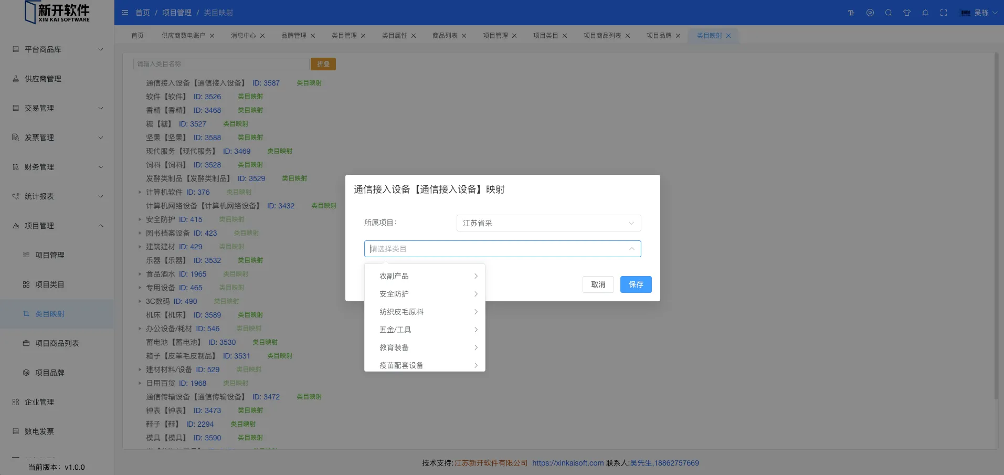1004x475 pixels.
Task: Click the 保存 button
Action: coord(636,284)
